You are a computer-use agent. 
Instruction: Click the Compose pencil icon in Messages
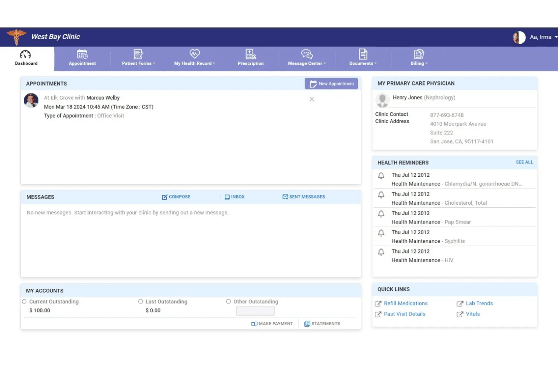[164, 197]
